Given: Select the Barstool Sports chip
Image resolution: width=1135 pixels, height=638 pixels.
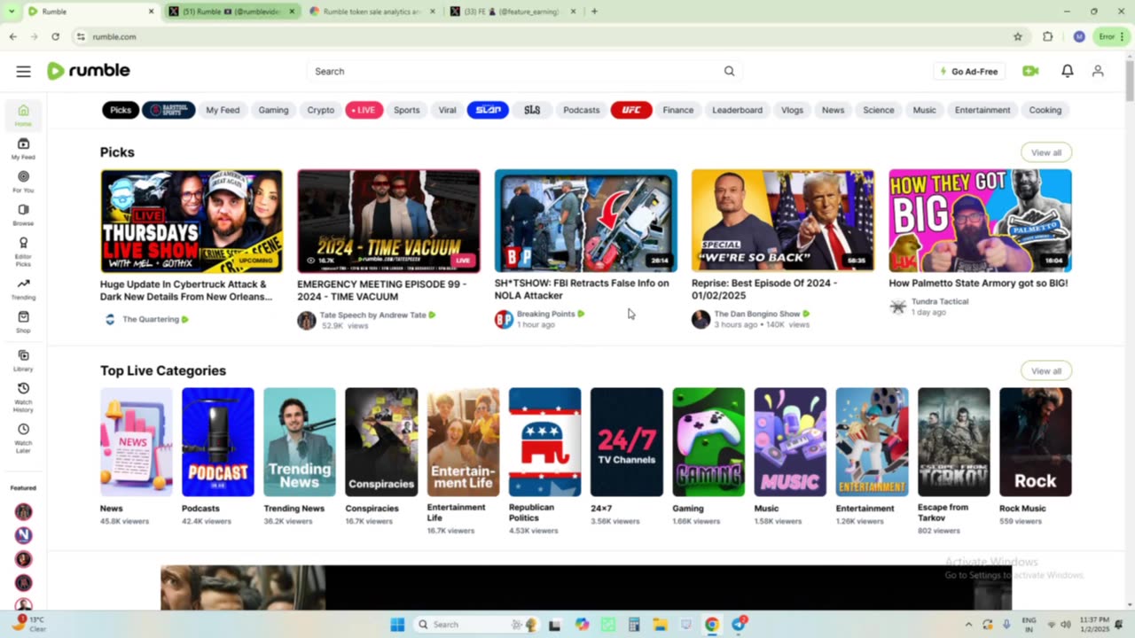Looking at the screenshot, I should click(x=168, y=110).
